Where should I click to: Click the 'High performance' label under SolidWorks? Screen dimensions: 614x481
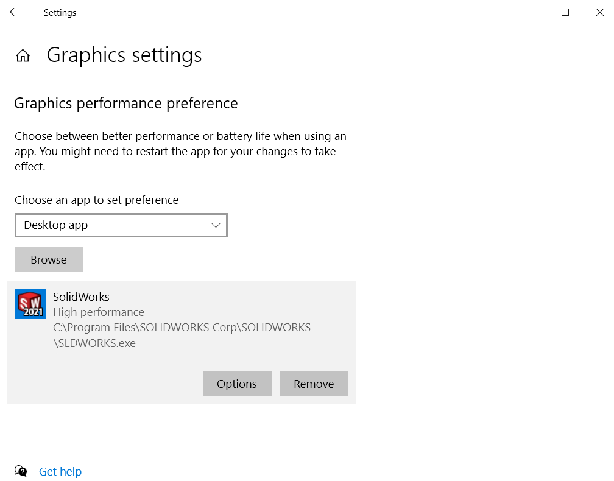(x=99, y=312)
